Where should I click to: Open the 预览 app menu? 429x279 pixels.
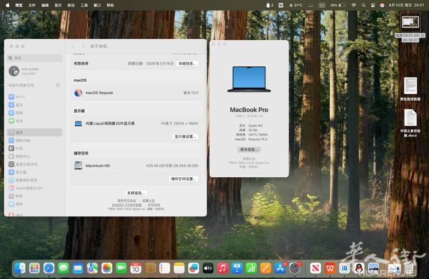point(19,5)
